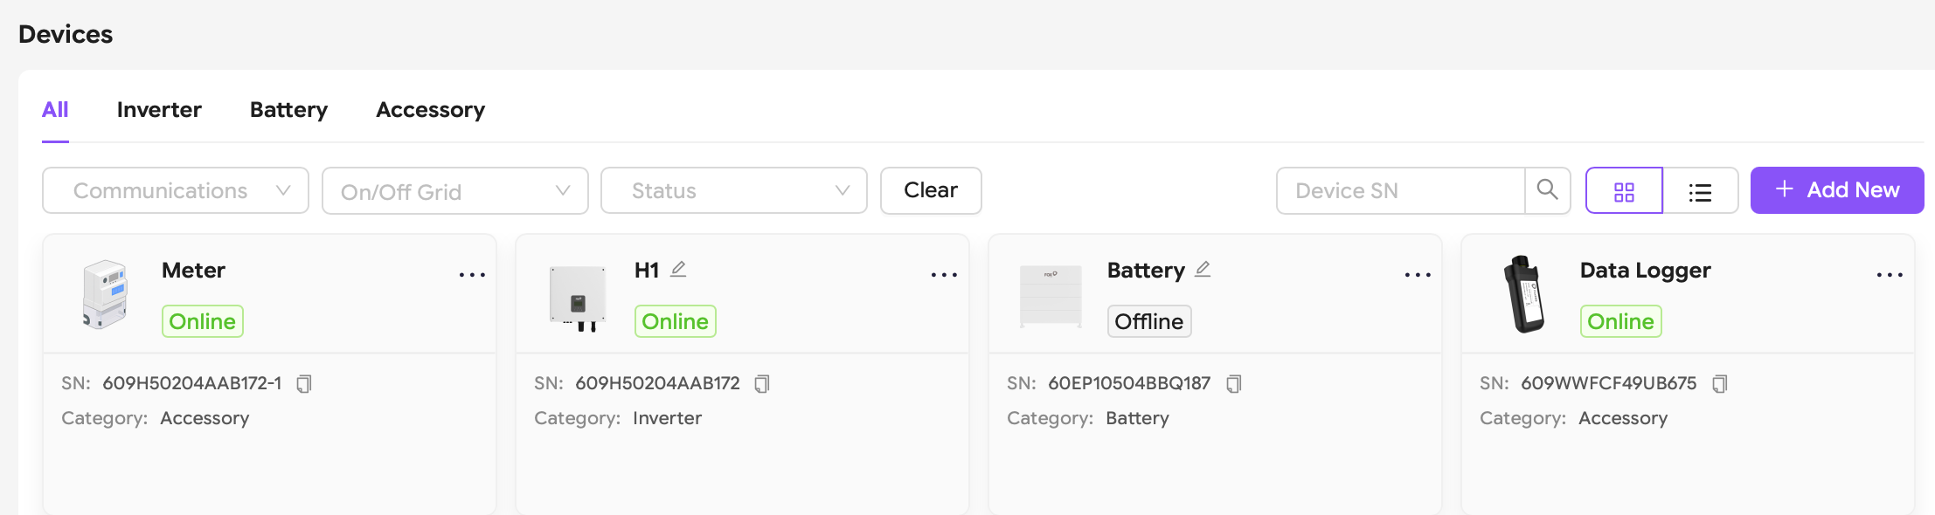This screenshot has width=1935, height=515.
Task: Copy the Battery serial number
Action: (1234, 384)
